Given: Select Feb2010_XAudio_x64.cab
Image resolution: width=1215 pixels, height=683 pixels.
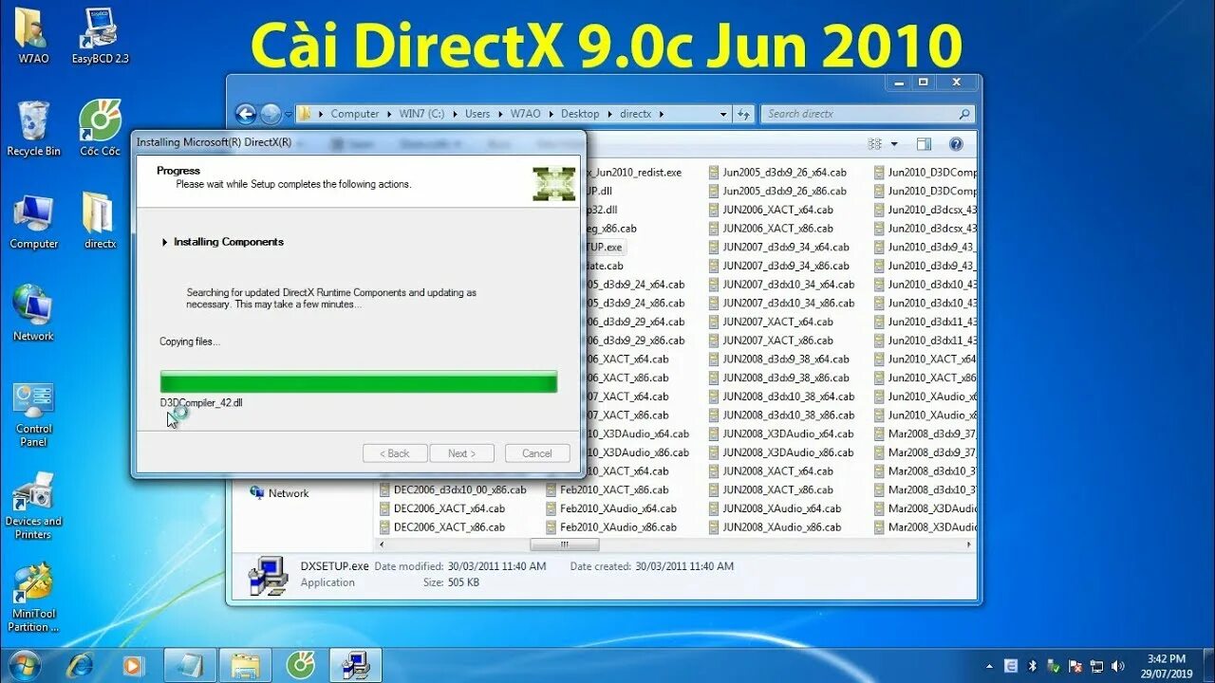Looking at the screenshot, I should [x=611, y=508].
